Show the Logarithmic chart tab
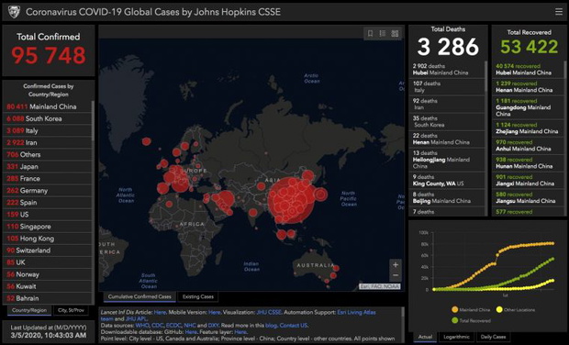Screen dimensions: 569x345 pyautogui.click(x=456, y=337)
